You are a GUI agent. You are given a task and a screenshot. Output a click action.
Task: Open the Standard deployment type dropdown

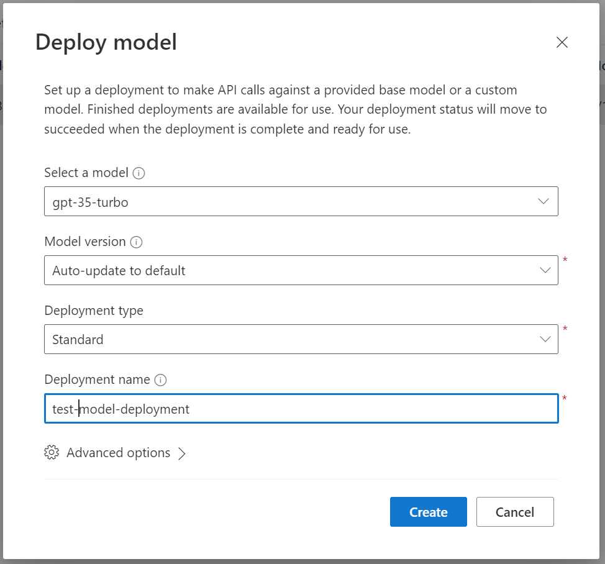pos(301,340)
